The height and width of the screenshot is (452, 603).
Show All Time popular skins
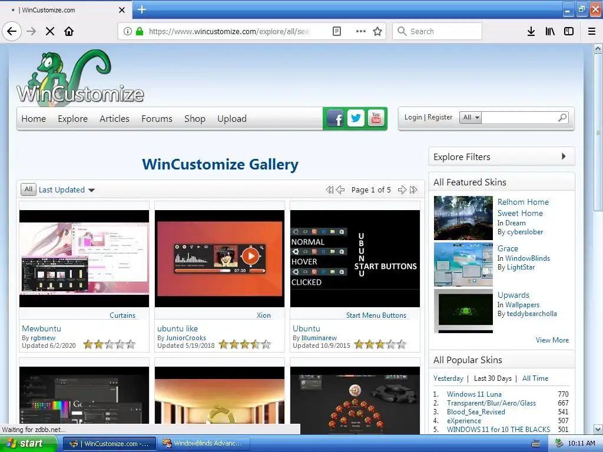click(535, 378)
